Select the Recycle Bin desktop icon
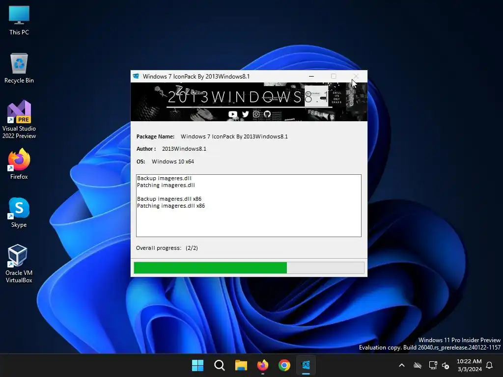This screenshot has height=377, width=503. coord(19,68)
